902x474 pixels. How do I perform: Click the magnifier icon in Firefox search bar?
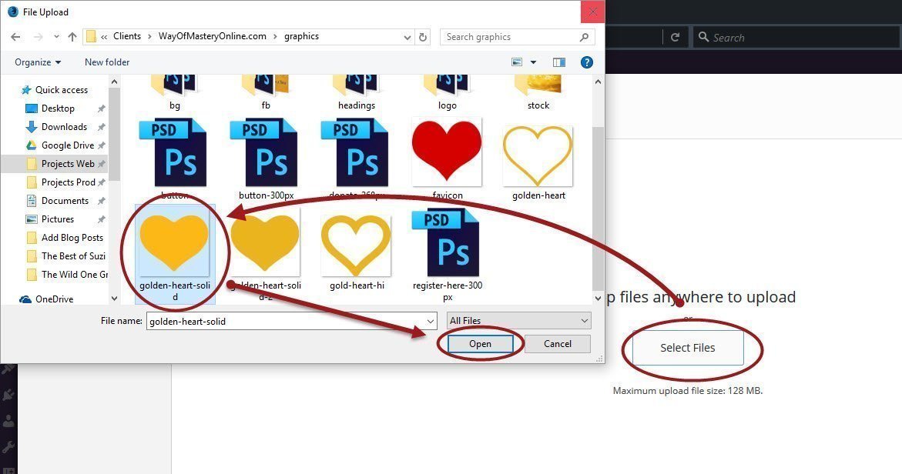pyautogui.click(x=704, y=36)
